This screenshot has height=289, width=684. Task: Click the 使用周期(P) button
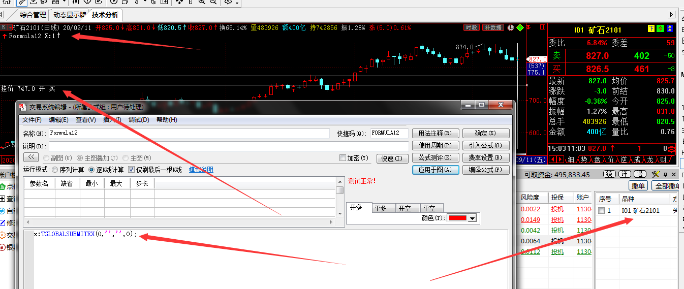click(436, 145)
